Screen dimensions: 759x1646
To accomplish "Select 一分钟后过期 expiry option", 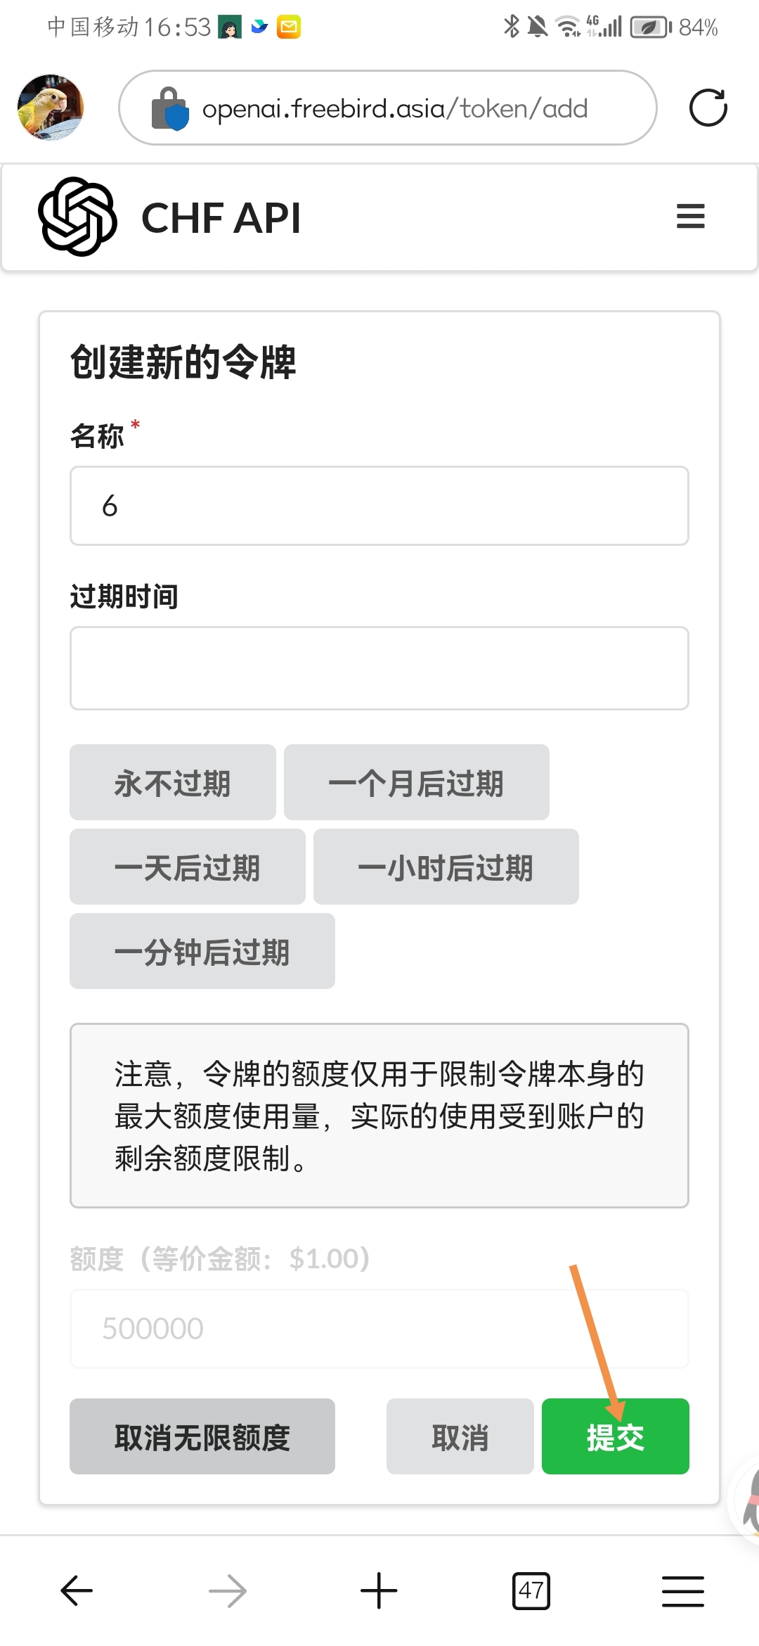I will [202, 951].
